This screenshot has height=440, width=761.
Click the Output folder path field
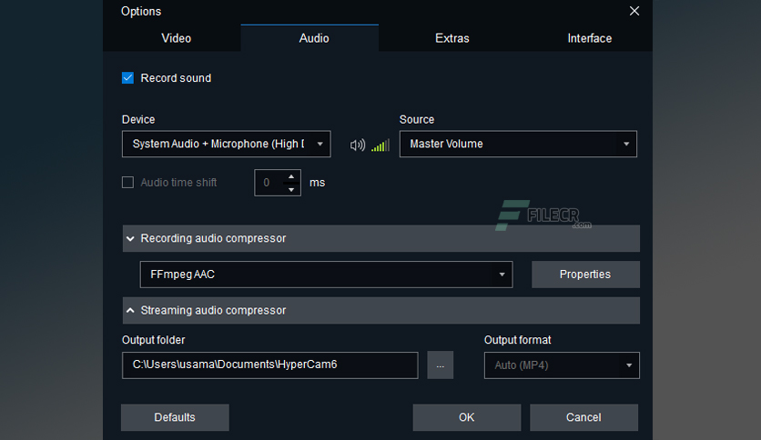269,365
